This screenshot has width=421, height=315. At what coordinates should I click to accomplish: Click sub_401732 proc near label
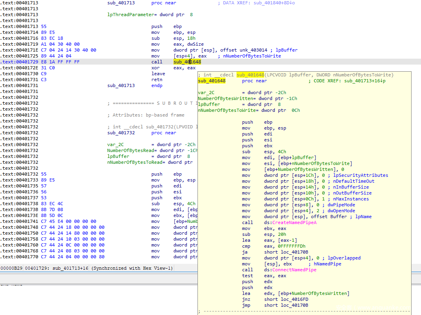click(x=121, y=133)
